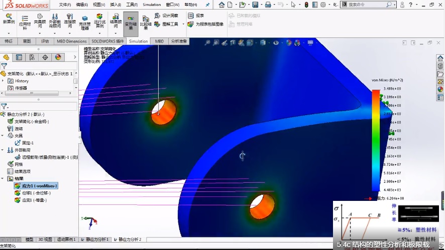The height and width of the screenshot is (250, 445).
Task: Click the Open file icon
Action: pos(242,5)
